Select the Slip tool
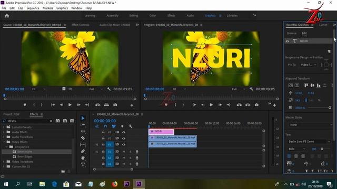 tap(83, 145)
